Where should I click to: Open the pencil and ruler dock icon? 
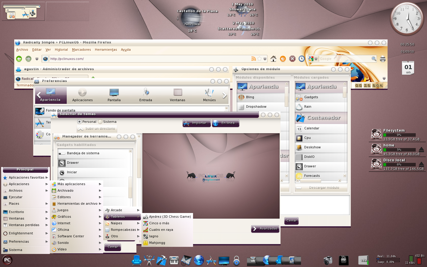click(211, 260)
